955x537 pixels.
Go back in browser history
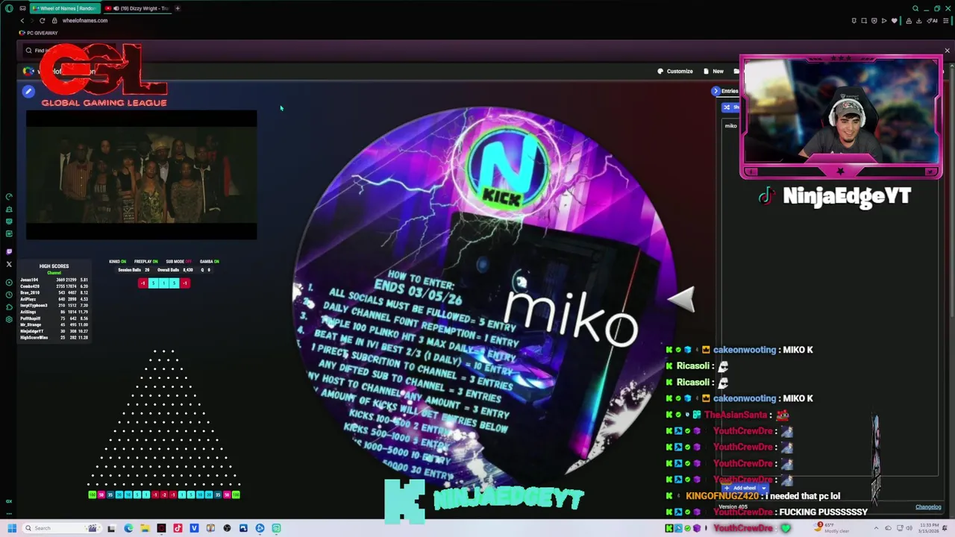tap(22, 20)
